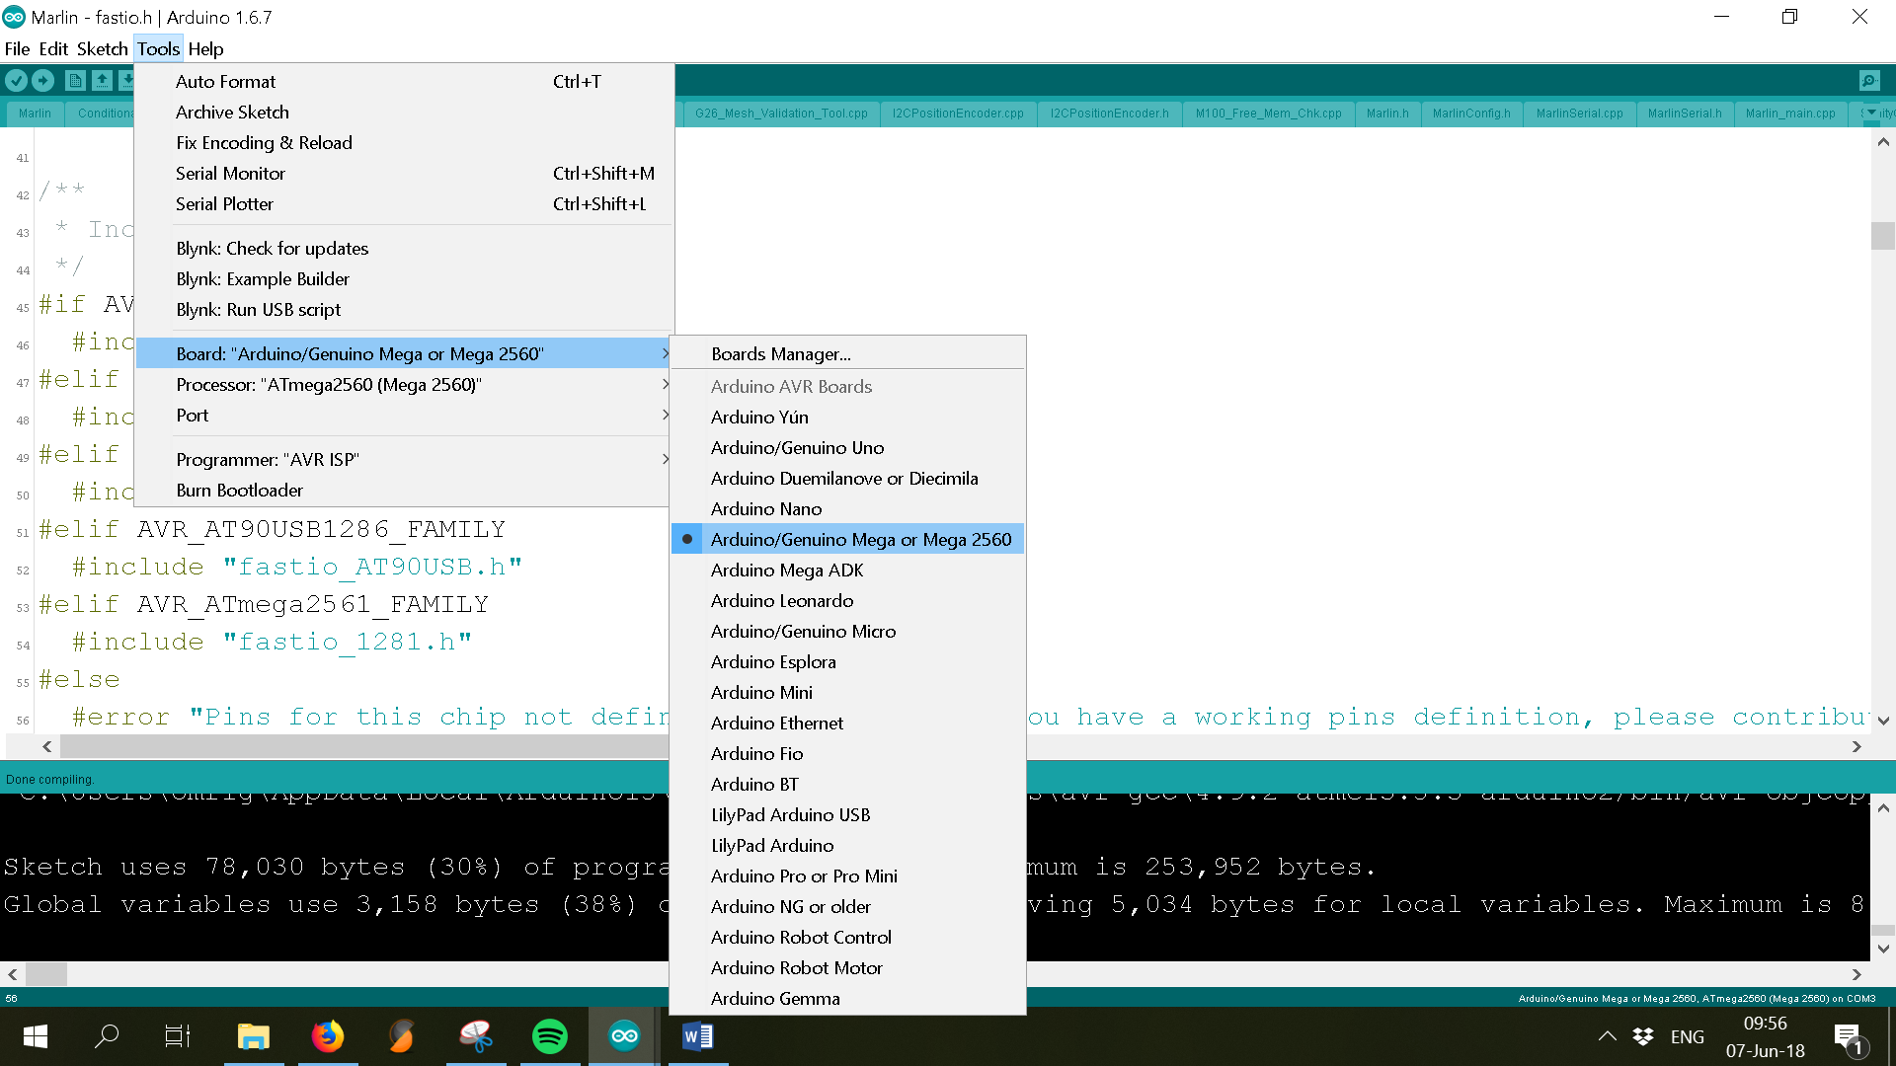Choose Arduino Duemilanove or Diecimila board
Image resolution: width=1896 pixels, height=1066 pixels.
tap(847, 478)
